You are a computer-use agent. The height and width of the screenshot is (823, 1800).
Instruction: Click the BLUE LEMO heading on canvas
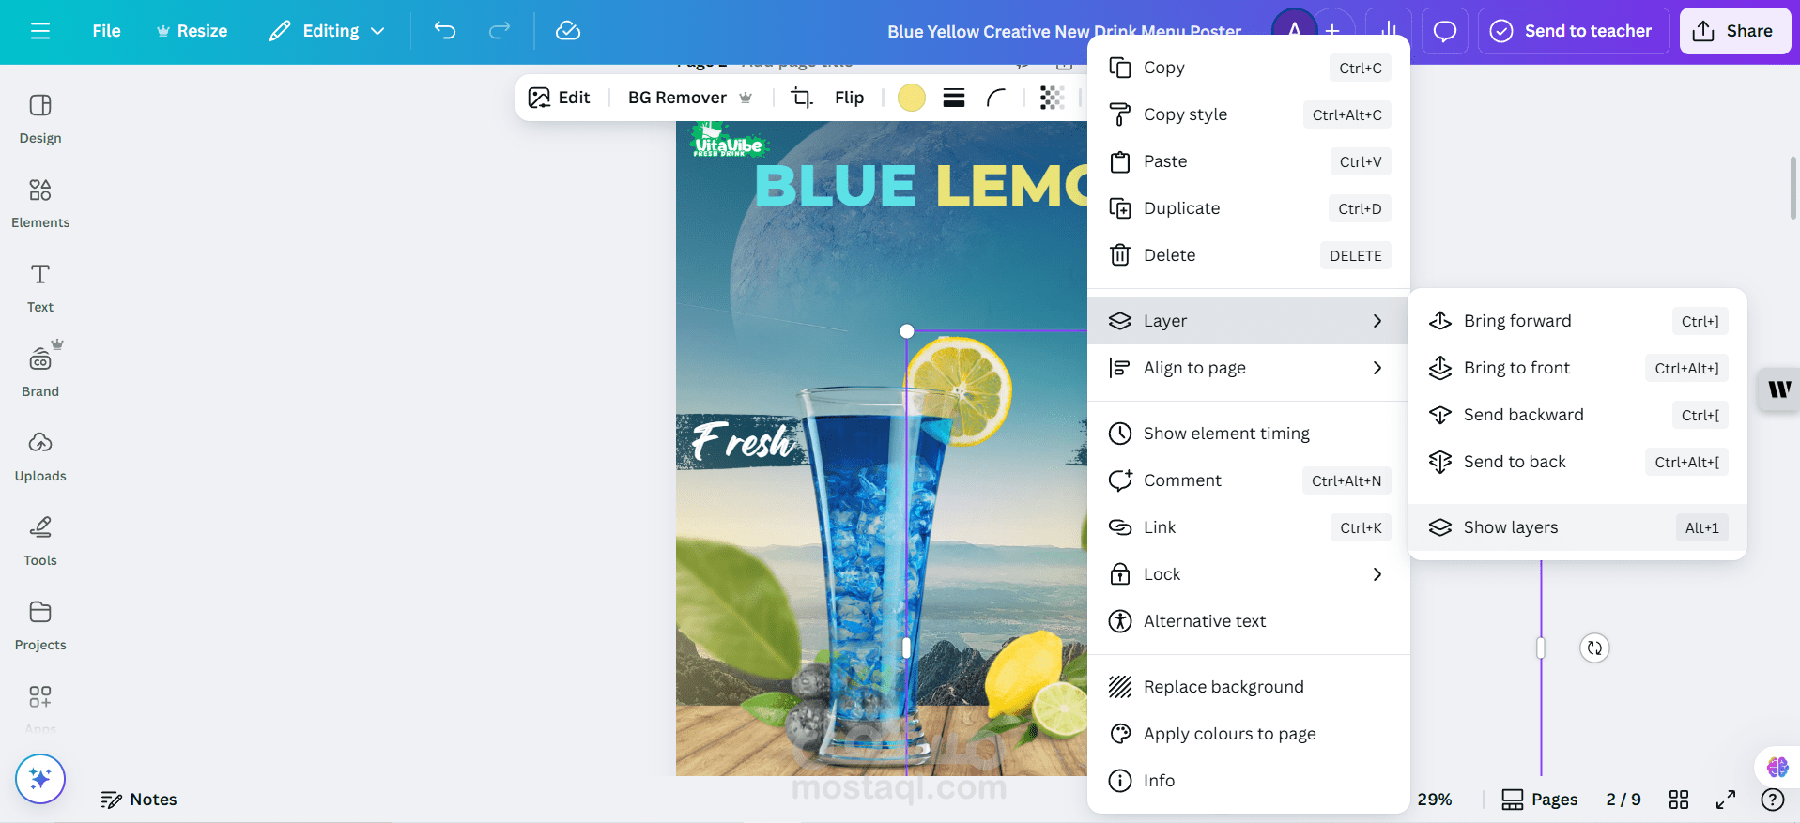click(920, 185)
